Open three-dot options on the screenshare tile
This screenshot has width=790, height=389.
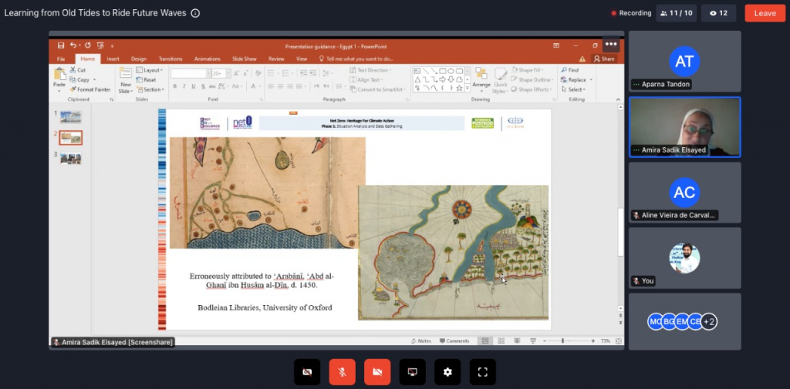pos(611,44)
